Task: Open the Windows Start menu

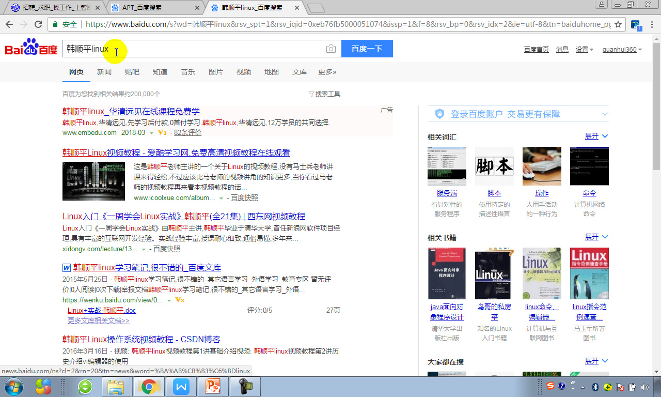Action: (14, 386)
